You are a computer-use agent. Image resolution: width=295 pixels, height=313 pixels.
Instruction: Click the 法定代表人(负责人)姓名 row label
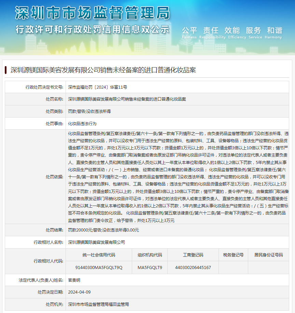pyautogui.click(x=41, y=280)
